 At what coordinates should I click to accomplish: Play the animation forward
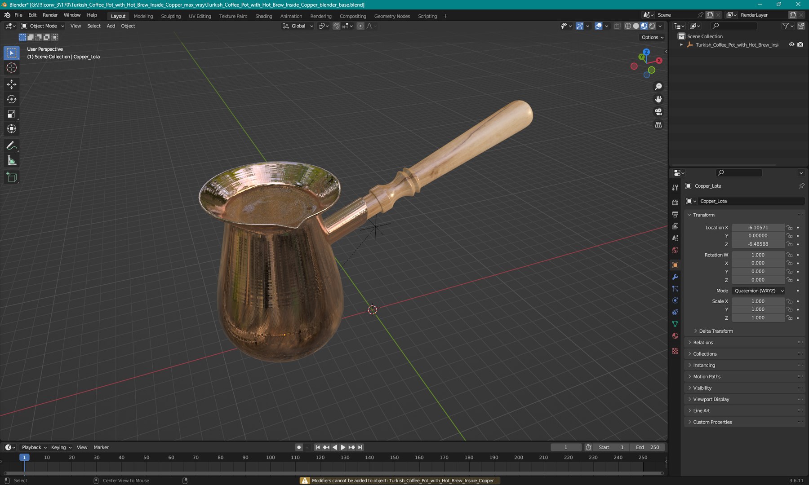click(343, 447)
